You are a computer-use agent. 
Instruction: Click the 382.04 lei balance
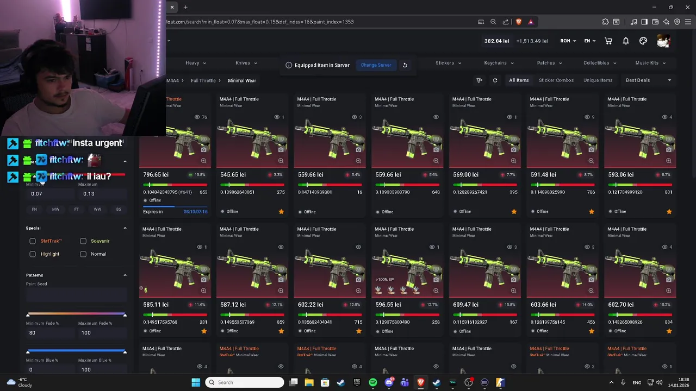pos(497,41)
